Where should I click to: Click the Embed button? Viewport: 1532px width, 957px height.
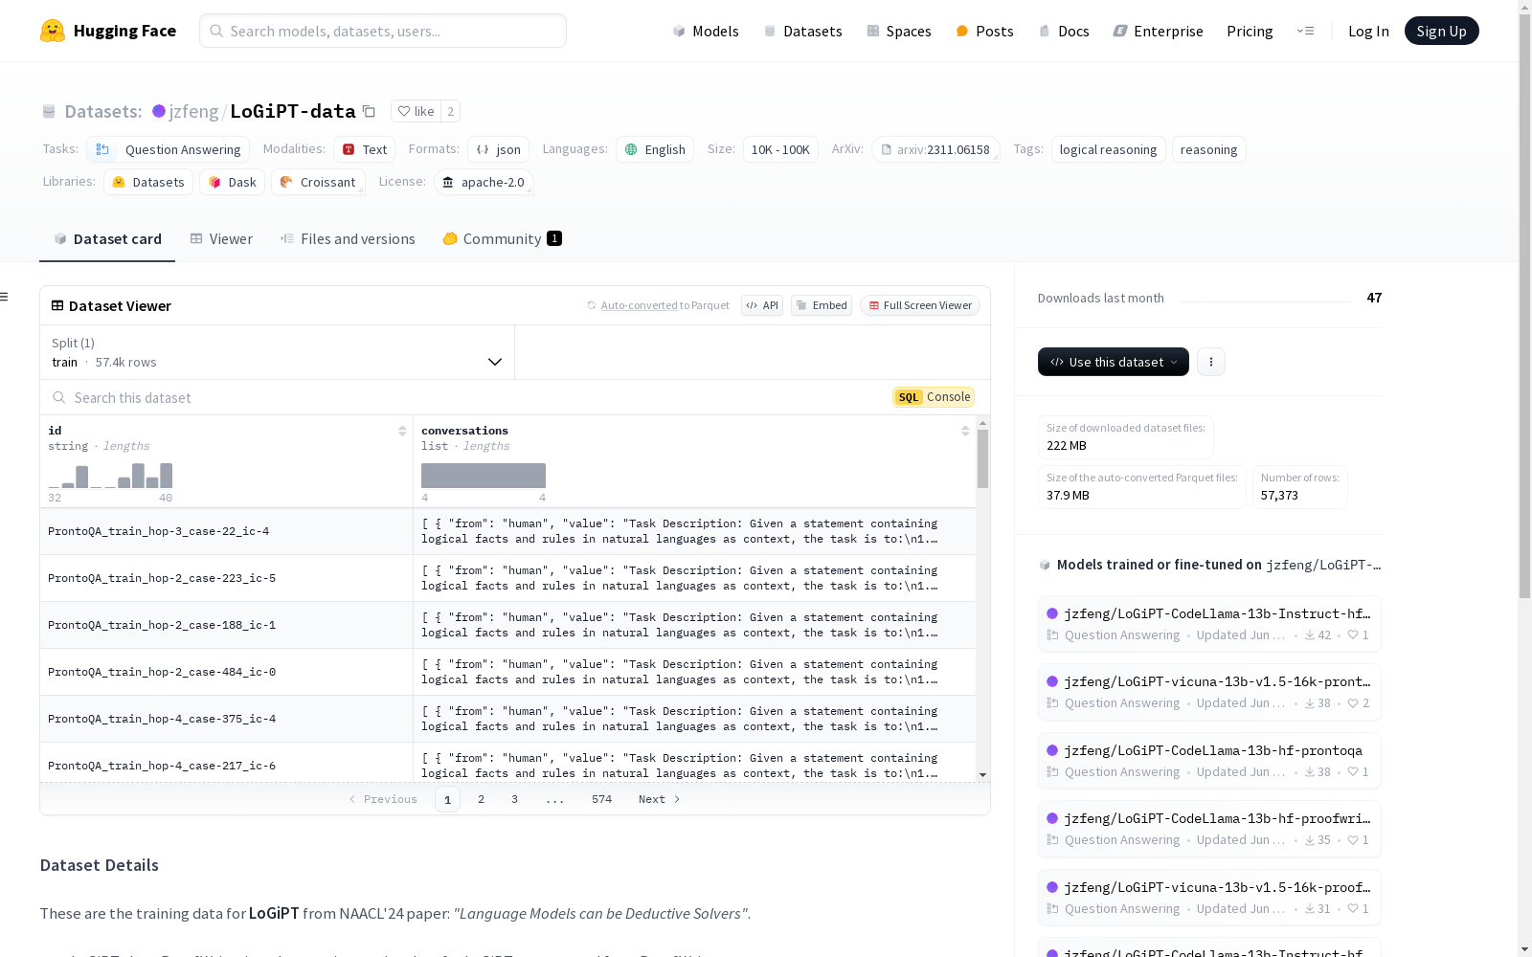tap(822, 305)
